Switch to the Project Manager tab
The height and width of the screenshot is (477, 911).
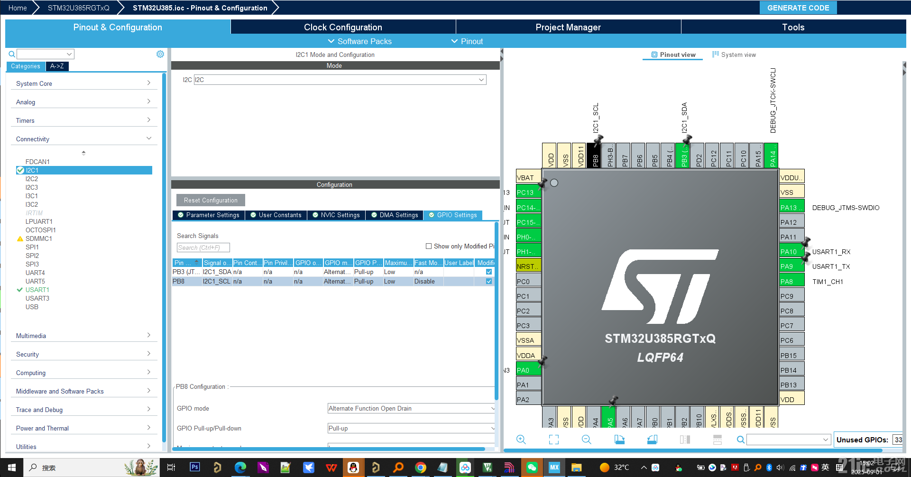568,27
